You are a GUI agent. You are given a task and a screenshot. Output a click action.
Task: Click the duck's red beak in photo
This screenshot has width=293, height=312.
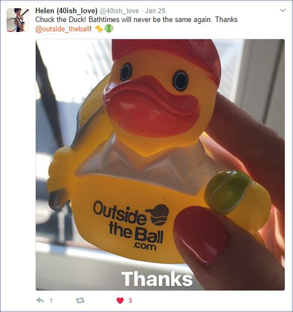151,106
